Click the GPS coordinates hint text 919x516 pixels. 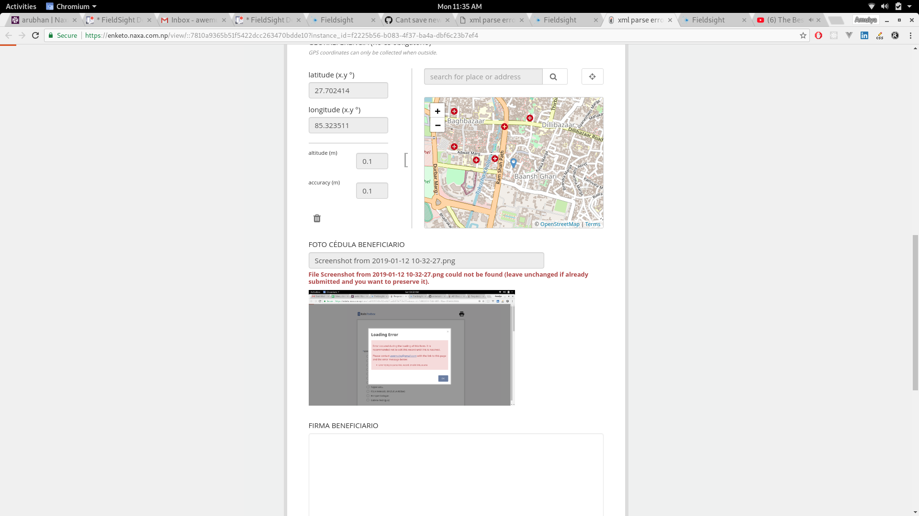point(372,53)
